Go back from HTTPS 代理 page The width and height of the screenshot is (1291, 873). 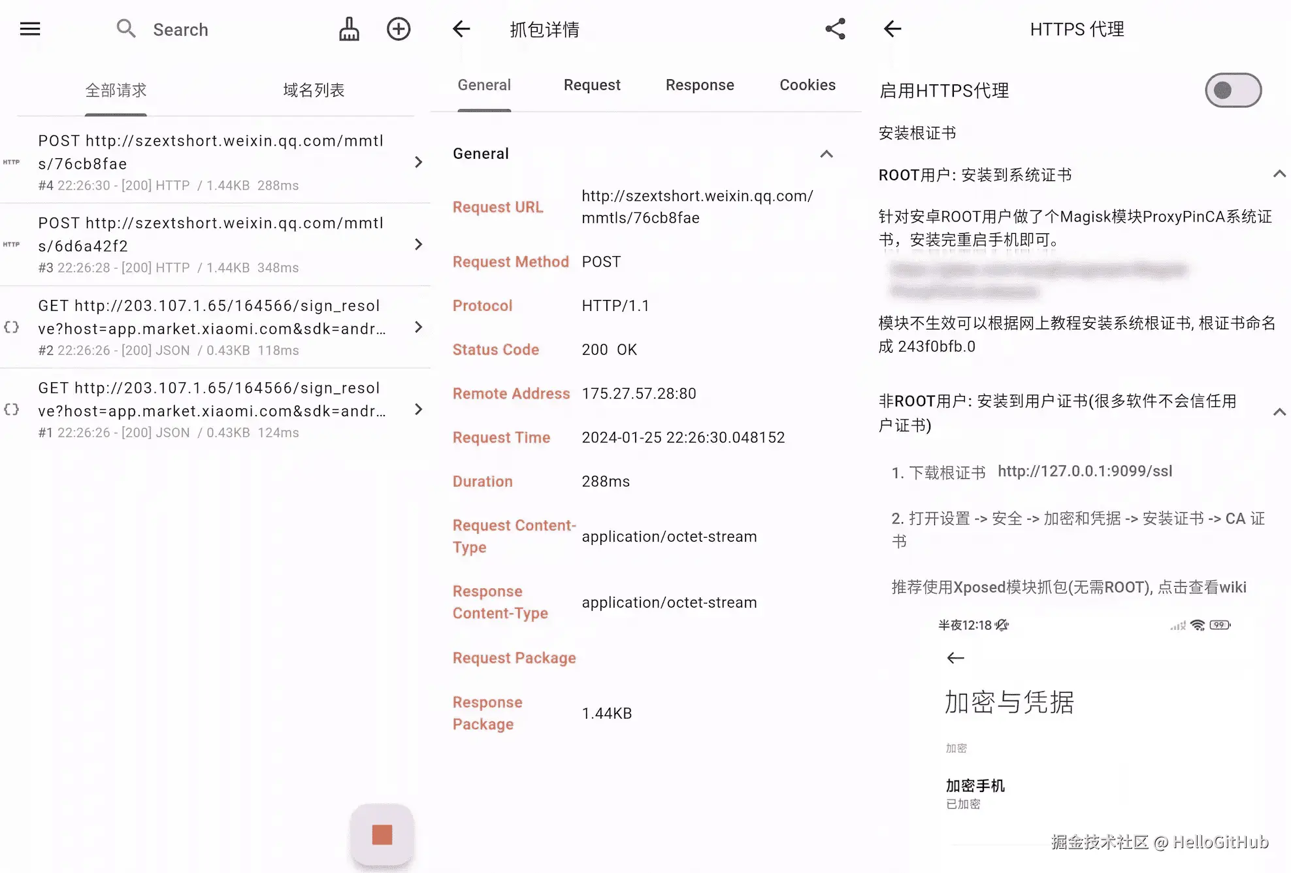[x=892, y=29]
